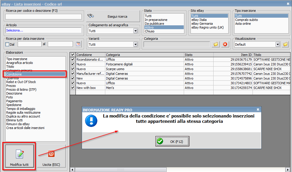
Task: Uncheck the Nuovo Scarpe uomo row checkbox
Action: pyautogui.click(x=73, y=69)
